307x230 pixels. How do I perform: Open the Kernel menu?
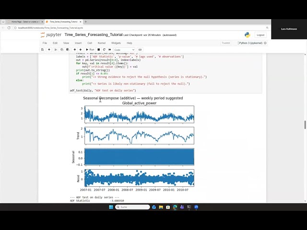click(x=102, y=43)
